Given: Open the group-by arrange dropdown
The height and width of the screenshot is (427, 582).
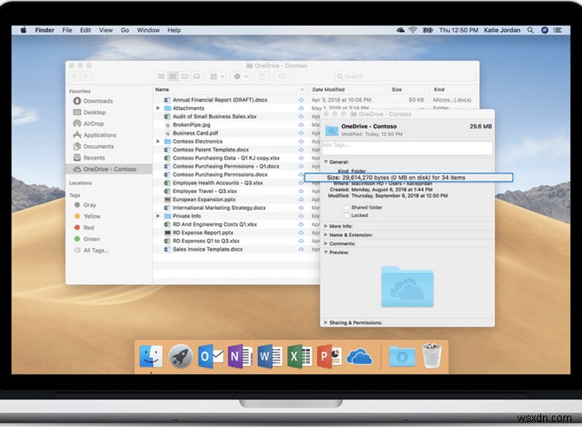Looking at the screenshot, I should click(x=218, y=76).
